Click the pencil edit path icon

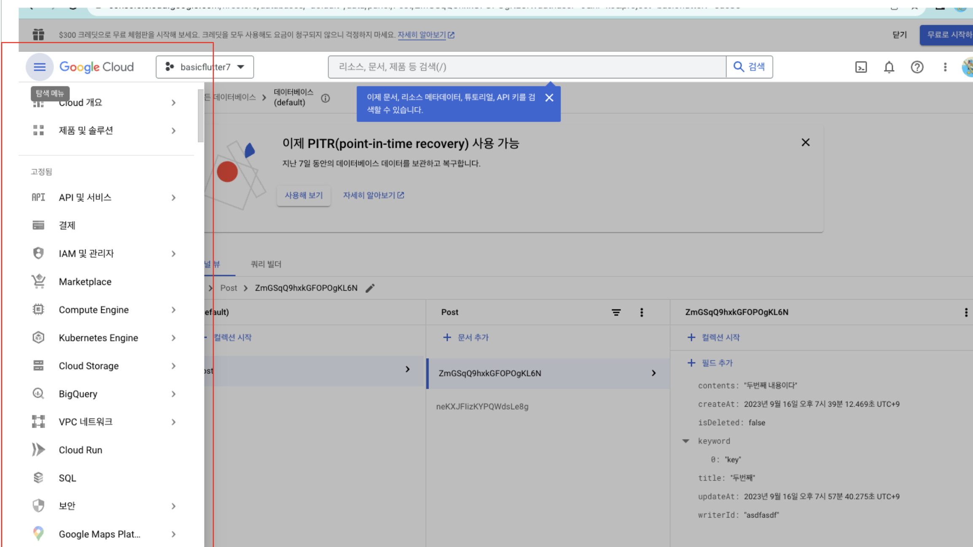click(370, 288)
